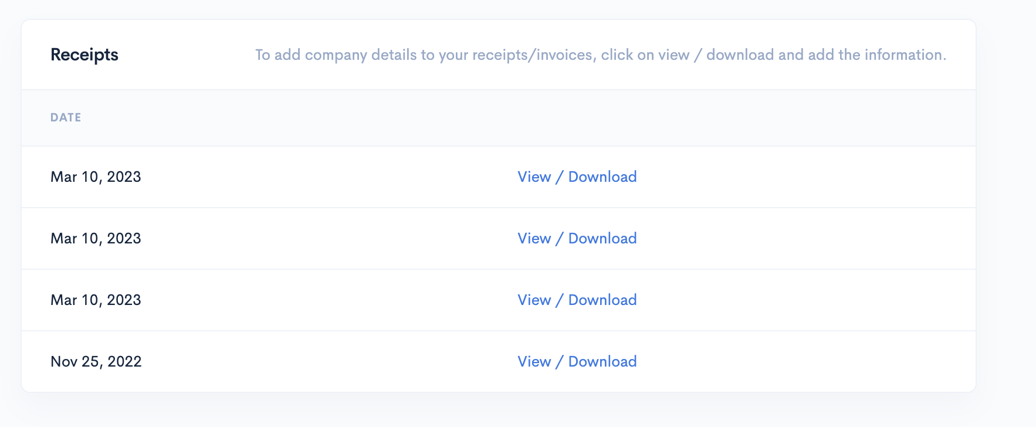
Task: Click Download for the Nov 25, 2022 receipt
Action: (602, 361)
